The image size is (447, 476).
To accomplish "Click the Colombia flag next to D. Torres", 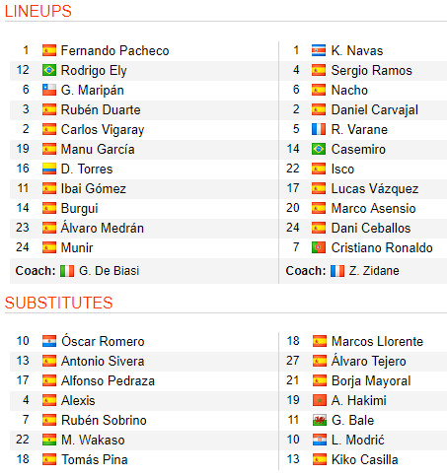I will click(49, 169).
